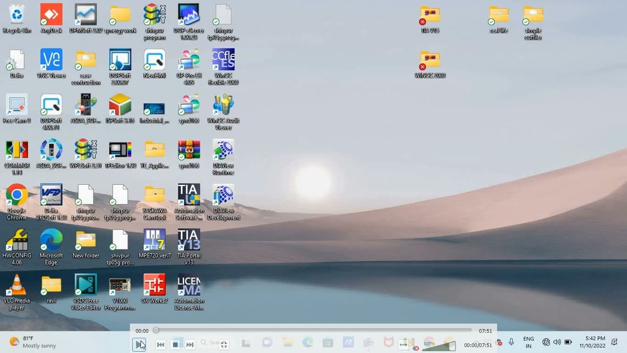The image size is (627, 353).
Task: Check battery status in system tray
Action: [568, 342]
